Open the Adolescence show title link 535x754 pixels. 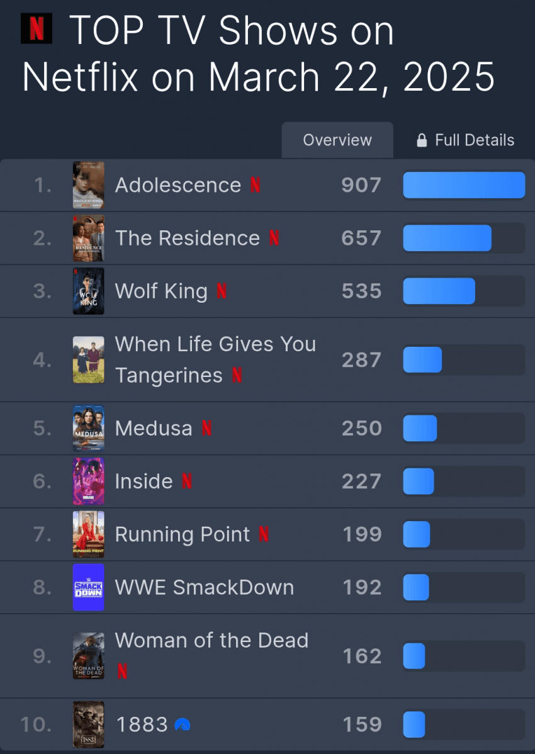[178, 185]
